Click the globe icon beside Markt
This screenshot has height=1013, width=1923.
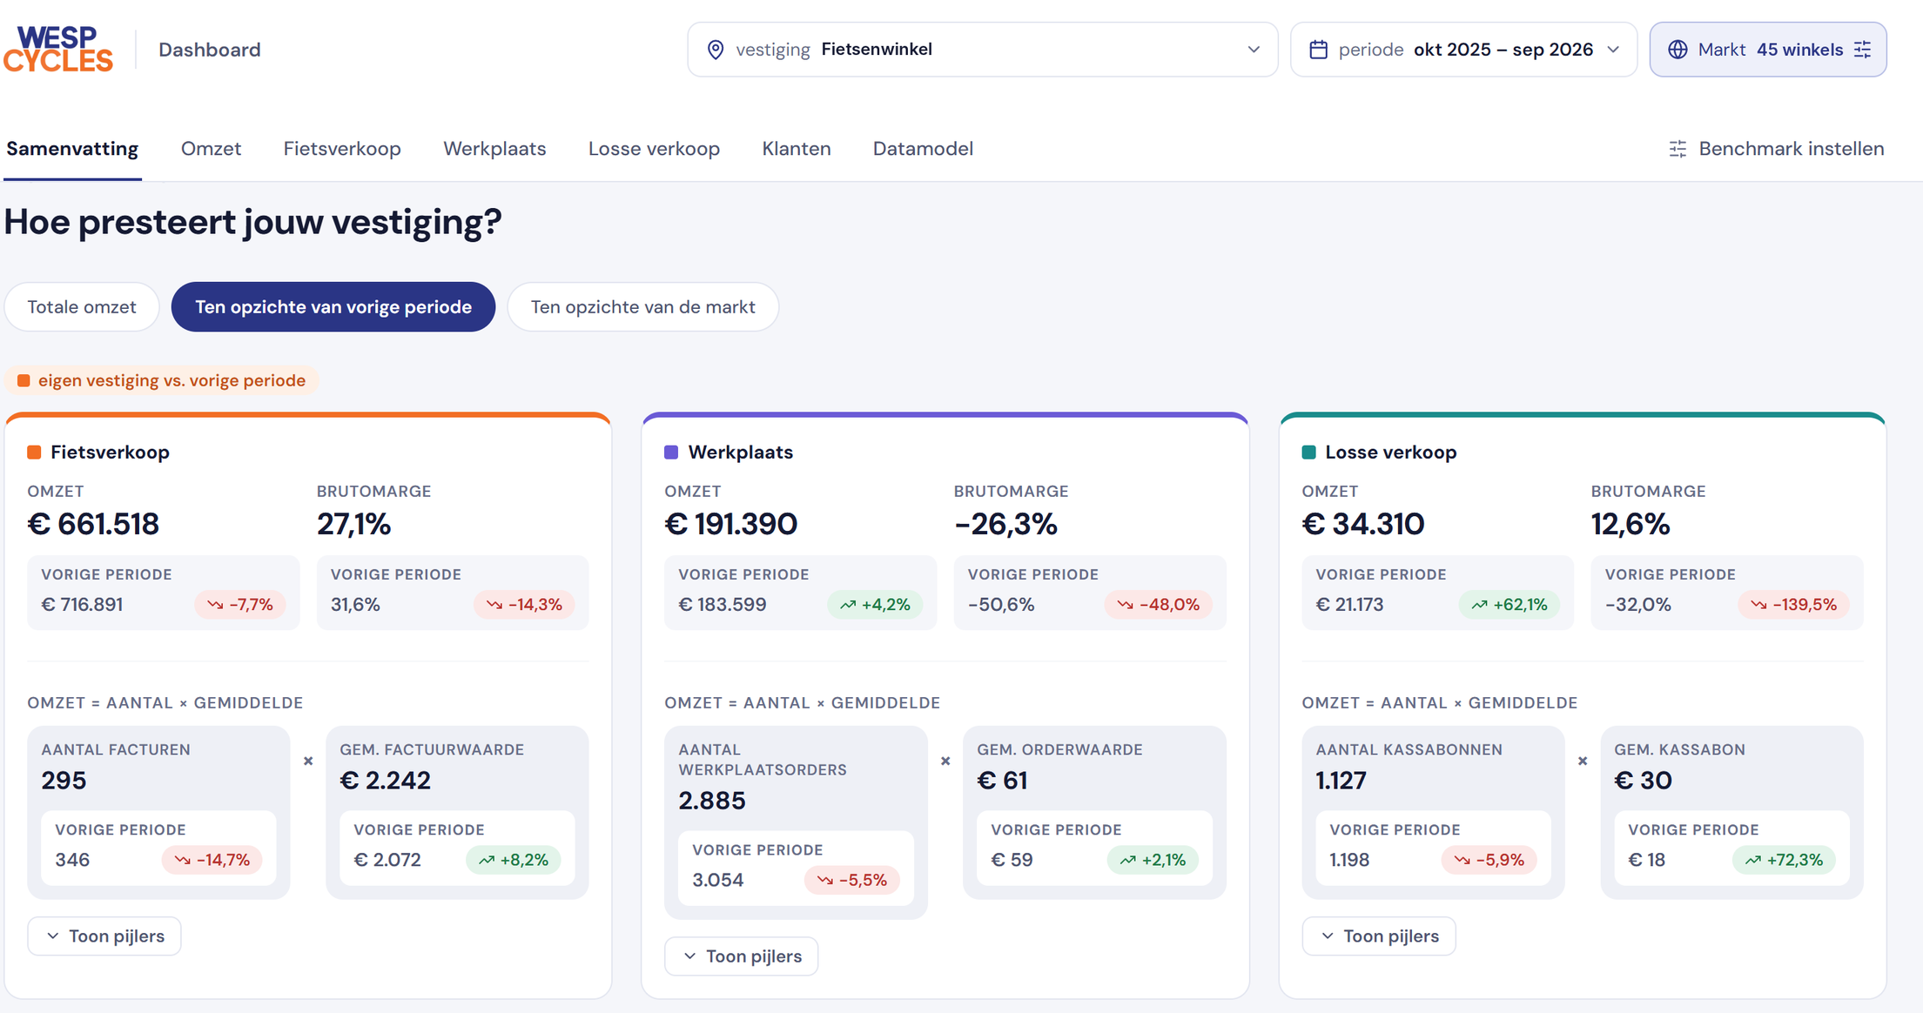coord(1678,50)
